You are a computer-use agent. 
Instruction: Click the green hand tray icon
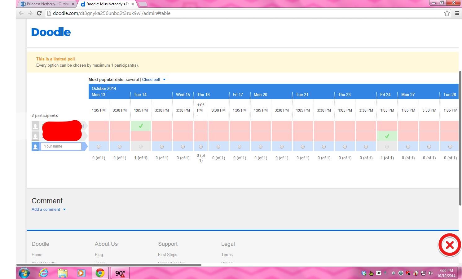pos(371,273)
